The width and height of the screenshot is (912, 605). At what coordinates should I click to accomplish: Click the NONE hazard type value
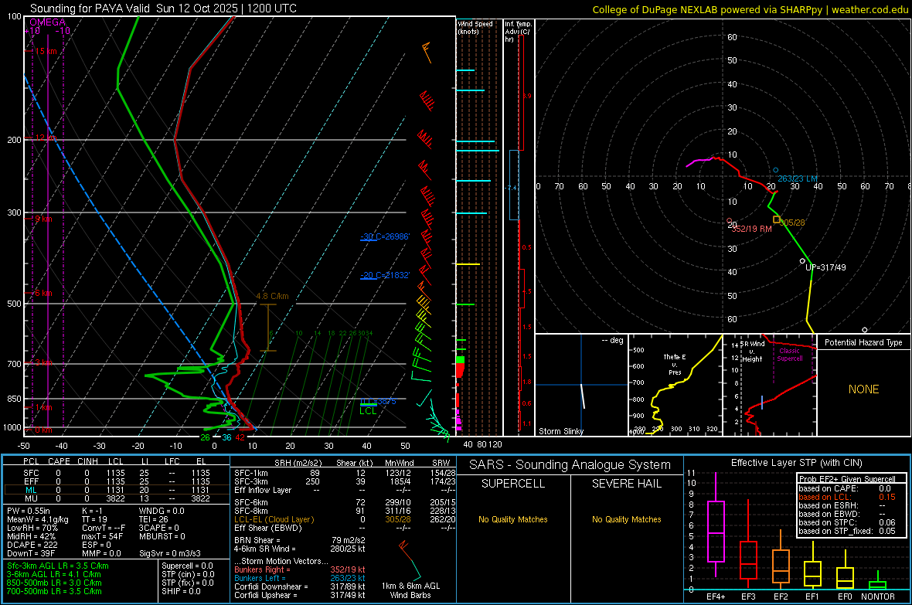point(863,389)
